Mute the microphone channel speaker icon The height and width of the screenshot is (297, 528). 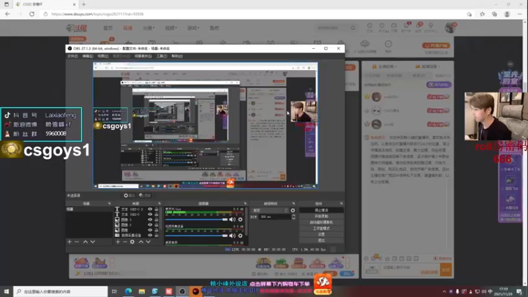coord(232,220)
